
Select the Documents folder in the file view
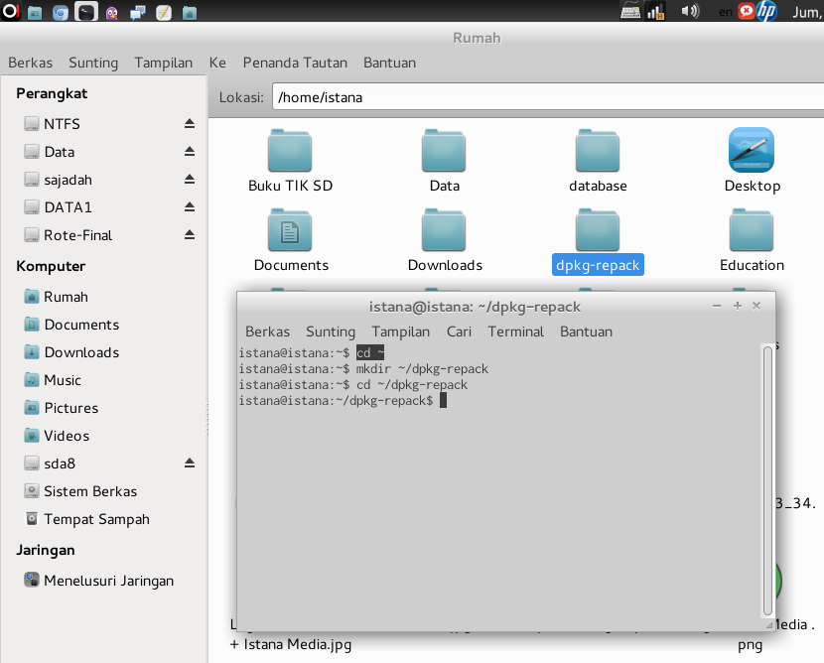291,240
